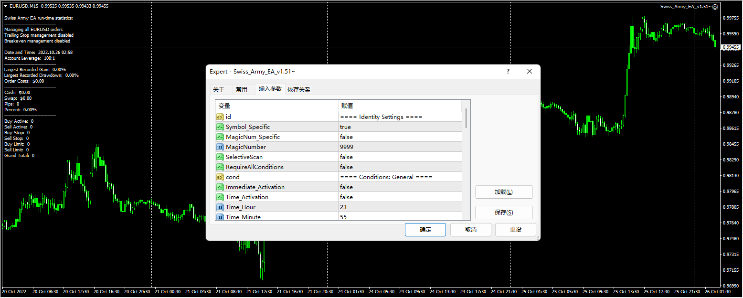
Task: Click the boolean icon next to SelectiveScan
Action: coord(221,157)
